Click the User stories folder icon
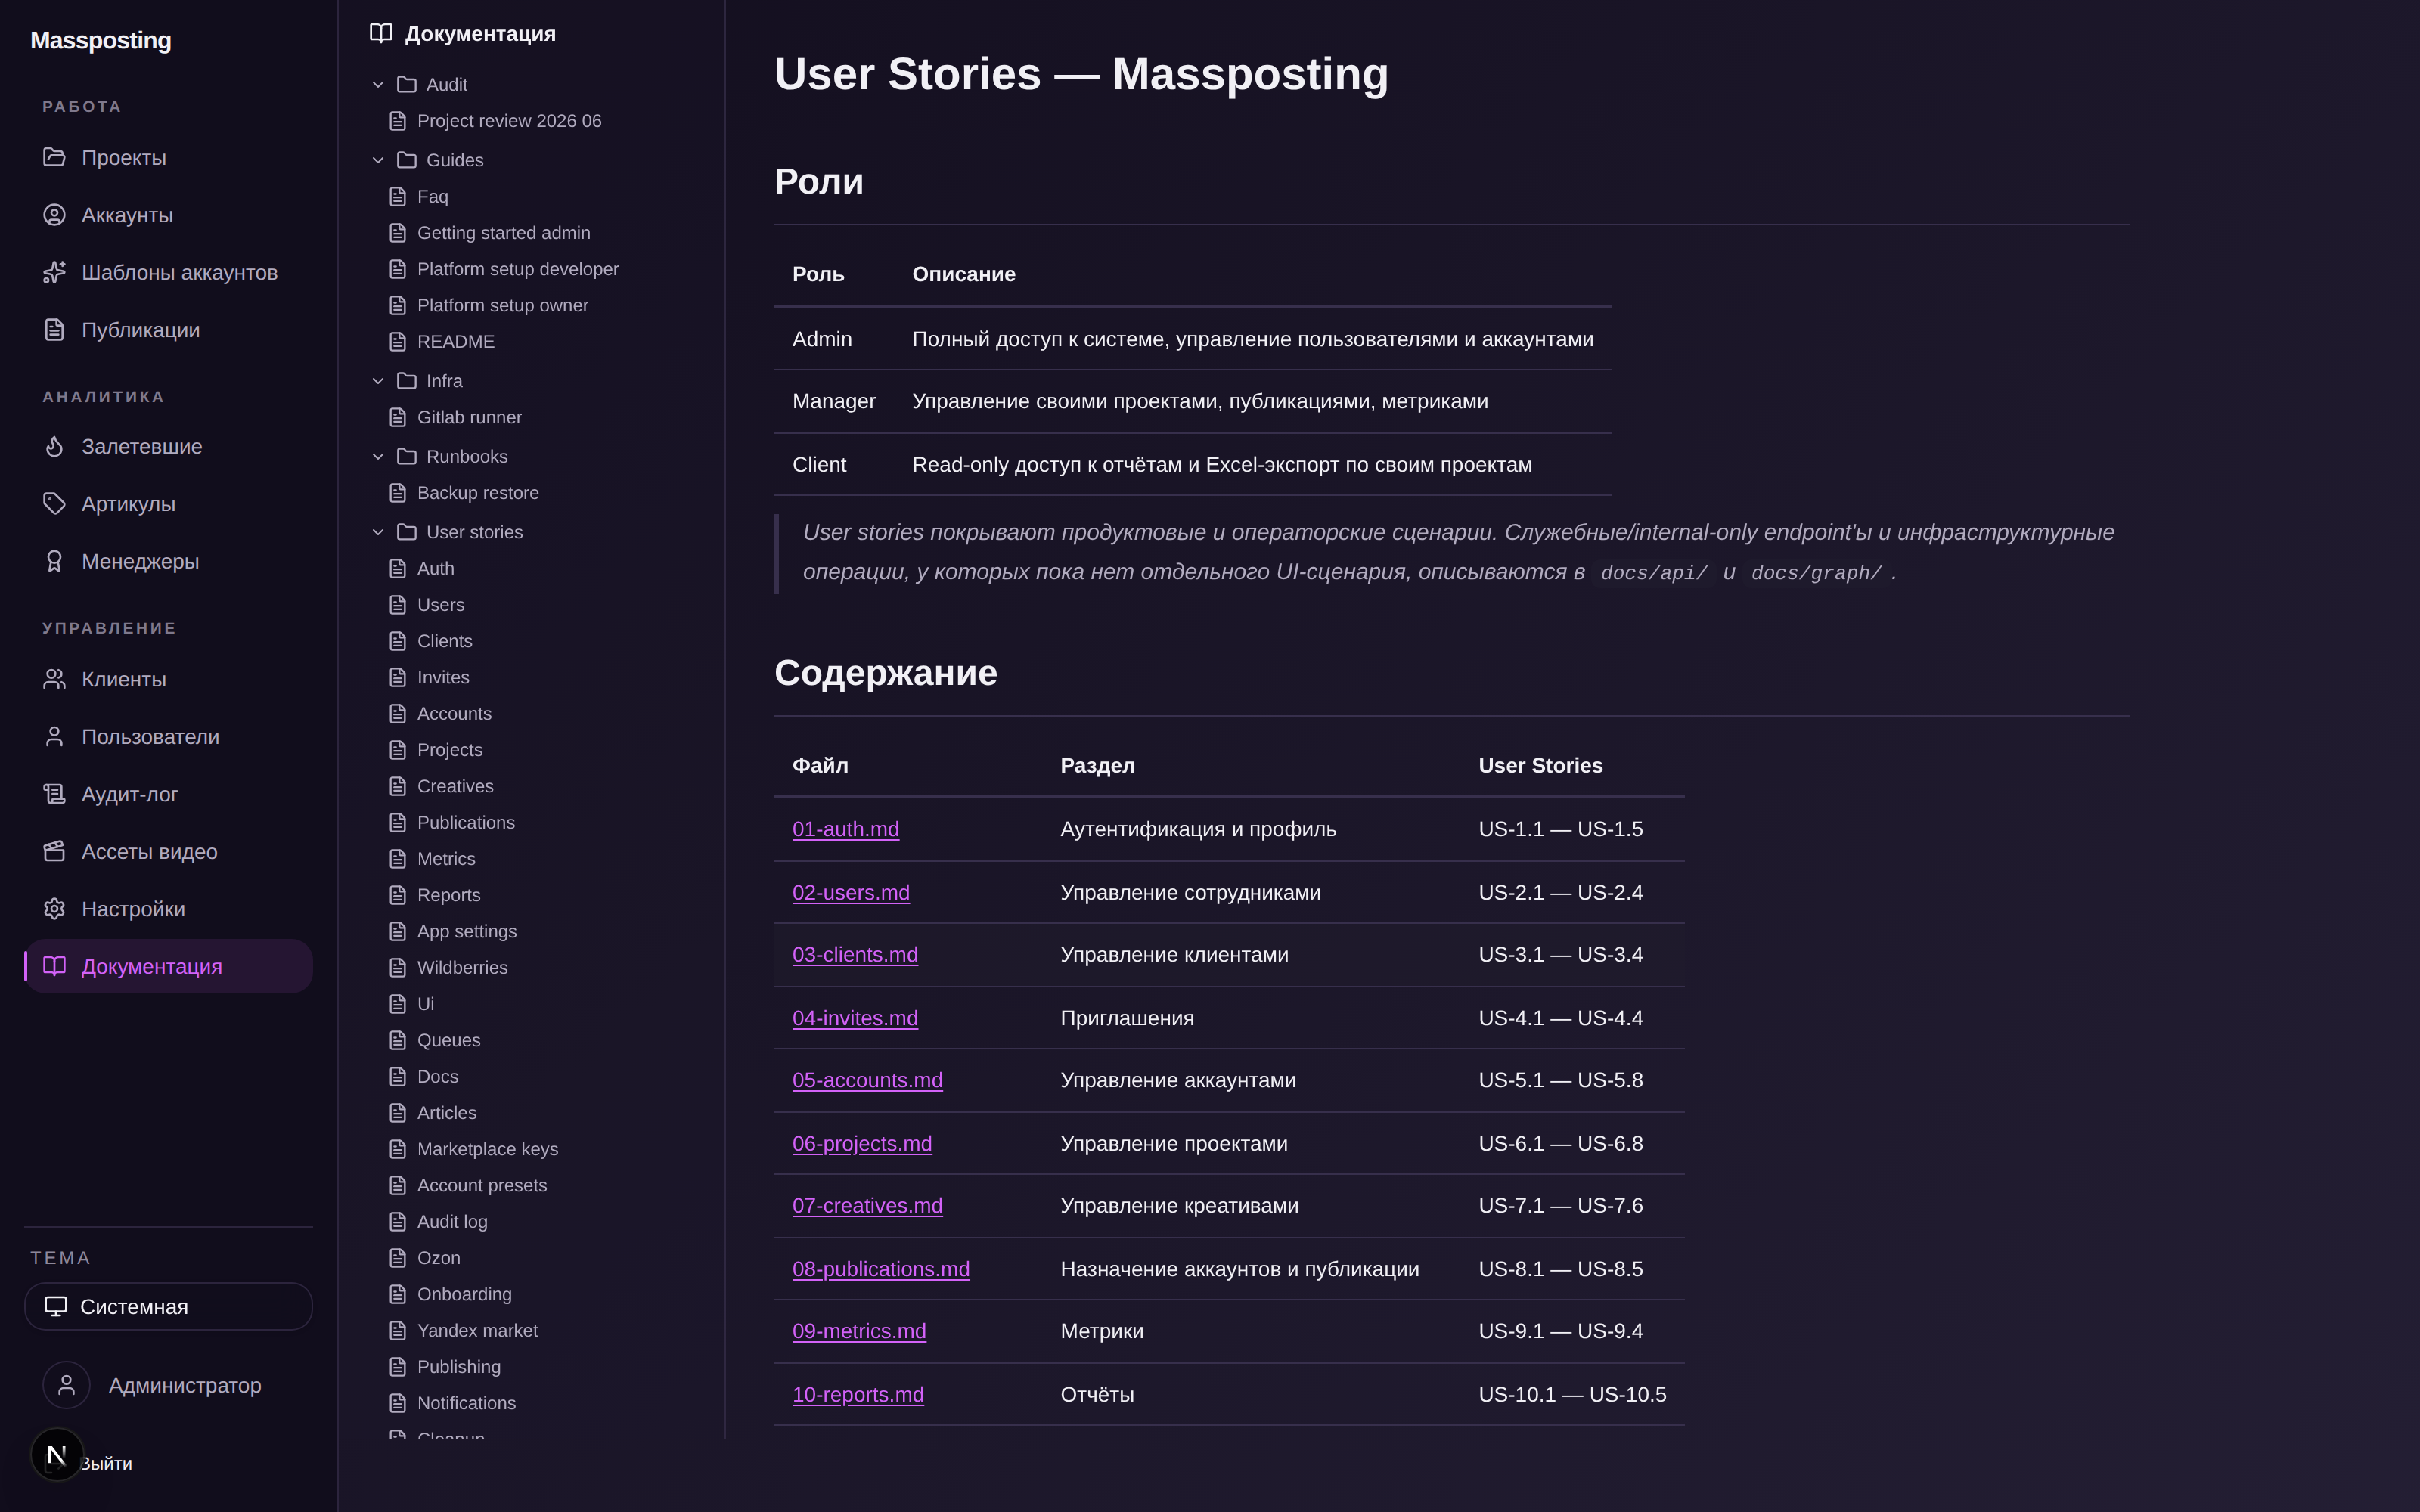 point(406,532)
